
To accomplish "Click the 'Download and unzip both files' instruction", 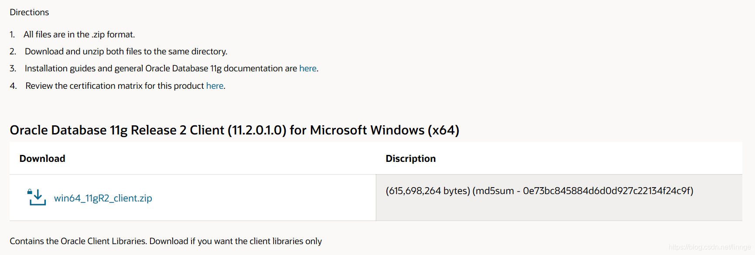I will tap(126, 51).
